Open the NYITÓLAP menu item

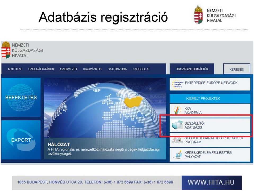pos(15,69)
